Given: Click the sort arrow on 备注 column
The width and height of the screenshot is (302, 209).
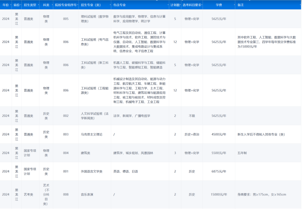Looking at the screenshot, I should pos(300,4).
